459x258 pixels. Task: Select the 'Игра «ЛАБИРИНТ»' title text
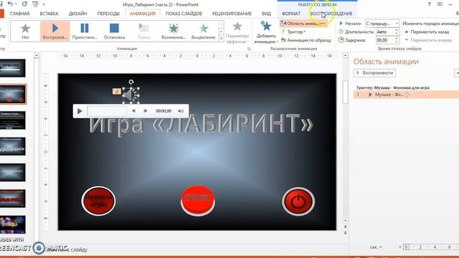pos(201,124)
